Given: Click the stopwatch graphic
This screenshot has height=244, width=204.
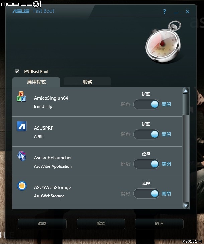Looking at the screenshot, I should point(163,42).
